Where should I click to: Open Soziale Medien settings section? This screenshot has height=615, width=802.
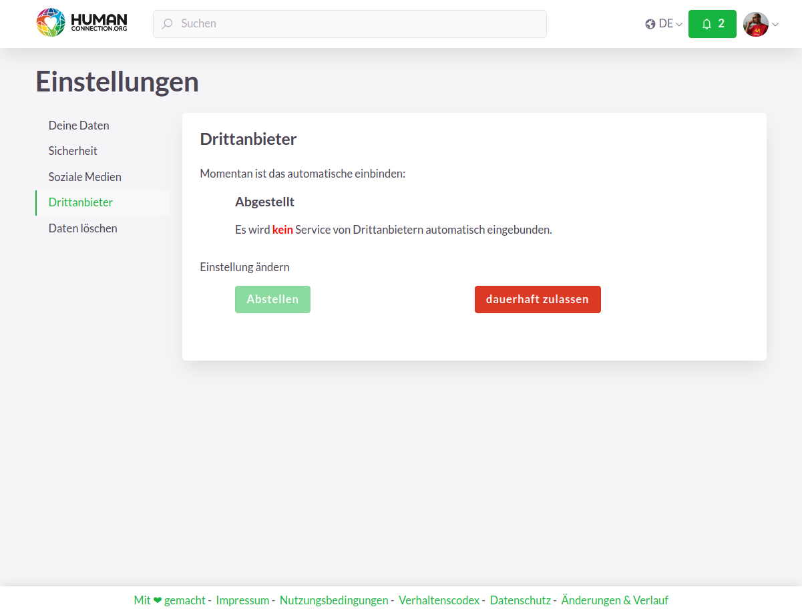click(x=103, y=177)
